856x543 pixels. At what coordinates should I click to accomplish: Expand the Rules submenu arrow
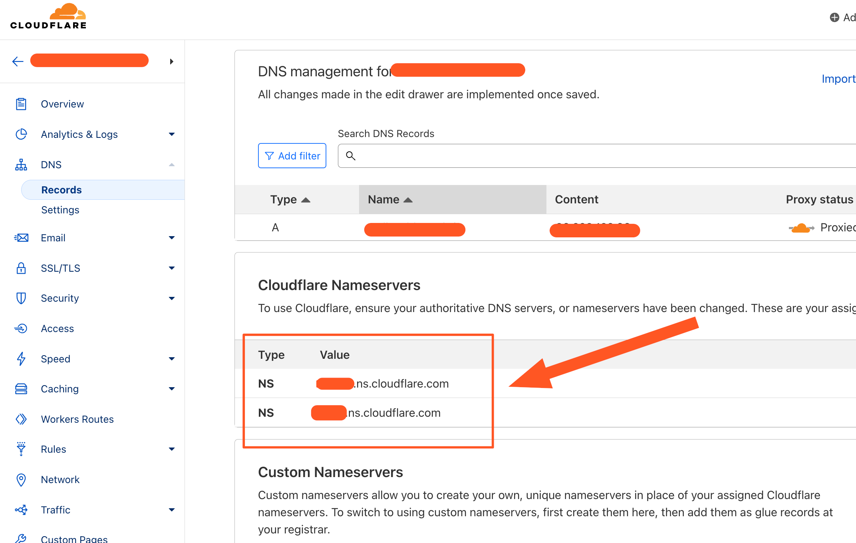click(x=172, y=449)
